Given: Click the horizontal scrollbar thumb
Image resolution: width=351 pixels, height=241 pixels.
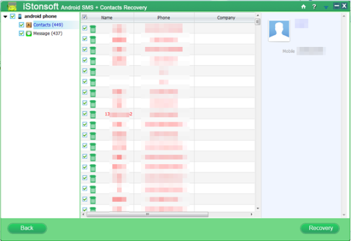Looking at the screenshot, I should tap(148, 214).
